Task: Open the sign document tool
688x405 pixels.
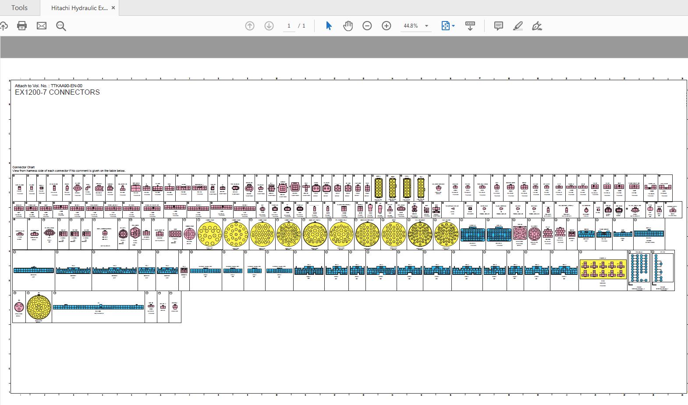Action: [x=537, y=26]
